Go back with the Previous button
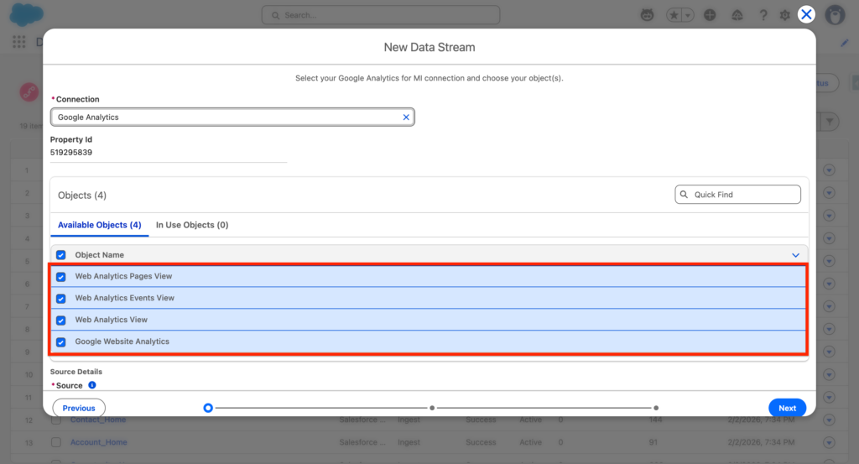The height and width of the screenshot is (464, 859). tap(79, 408)
